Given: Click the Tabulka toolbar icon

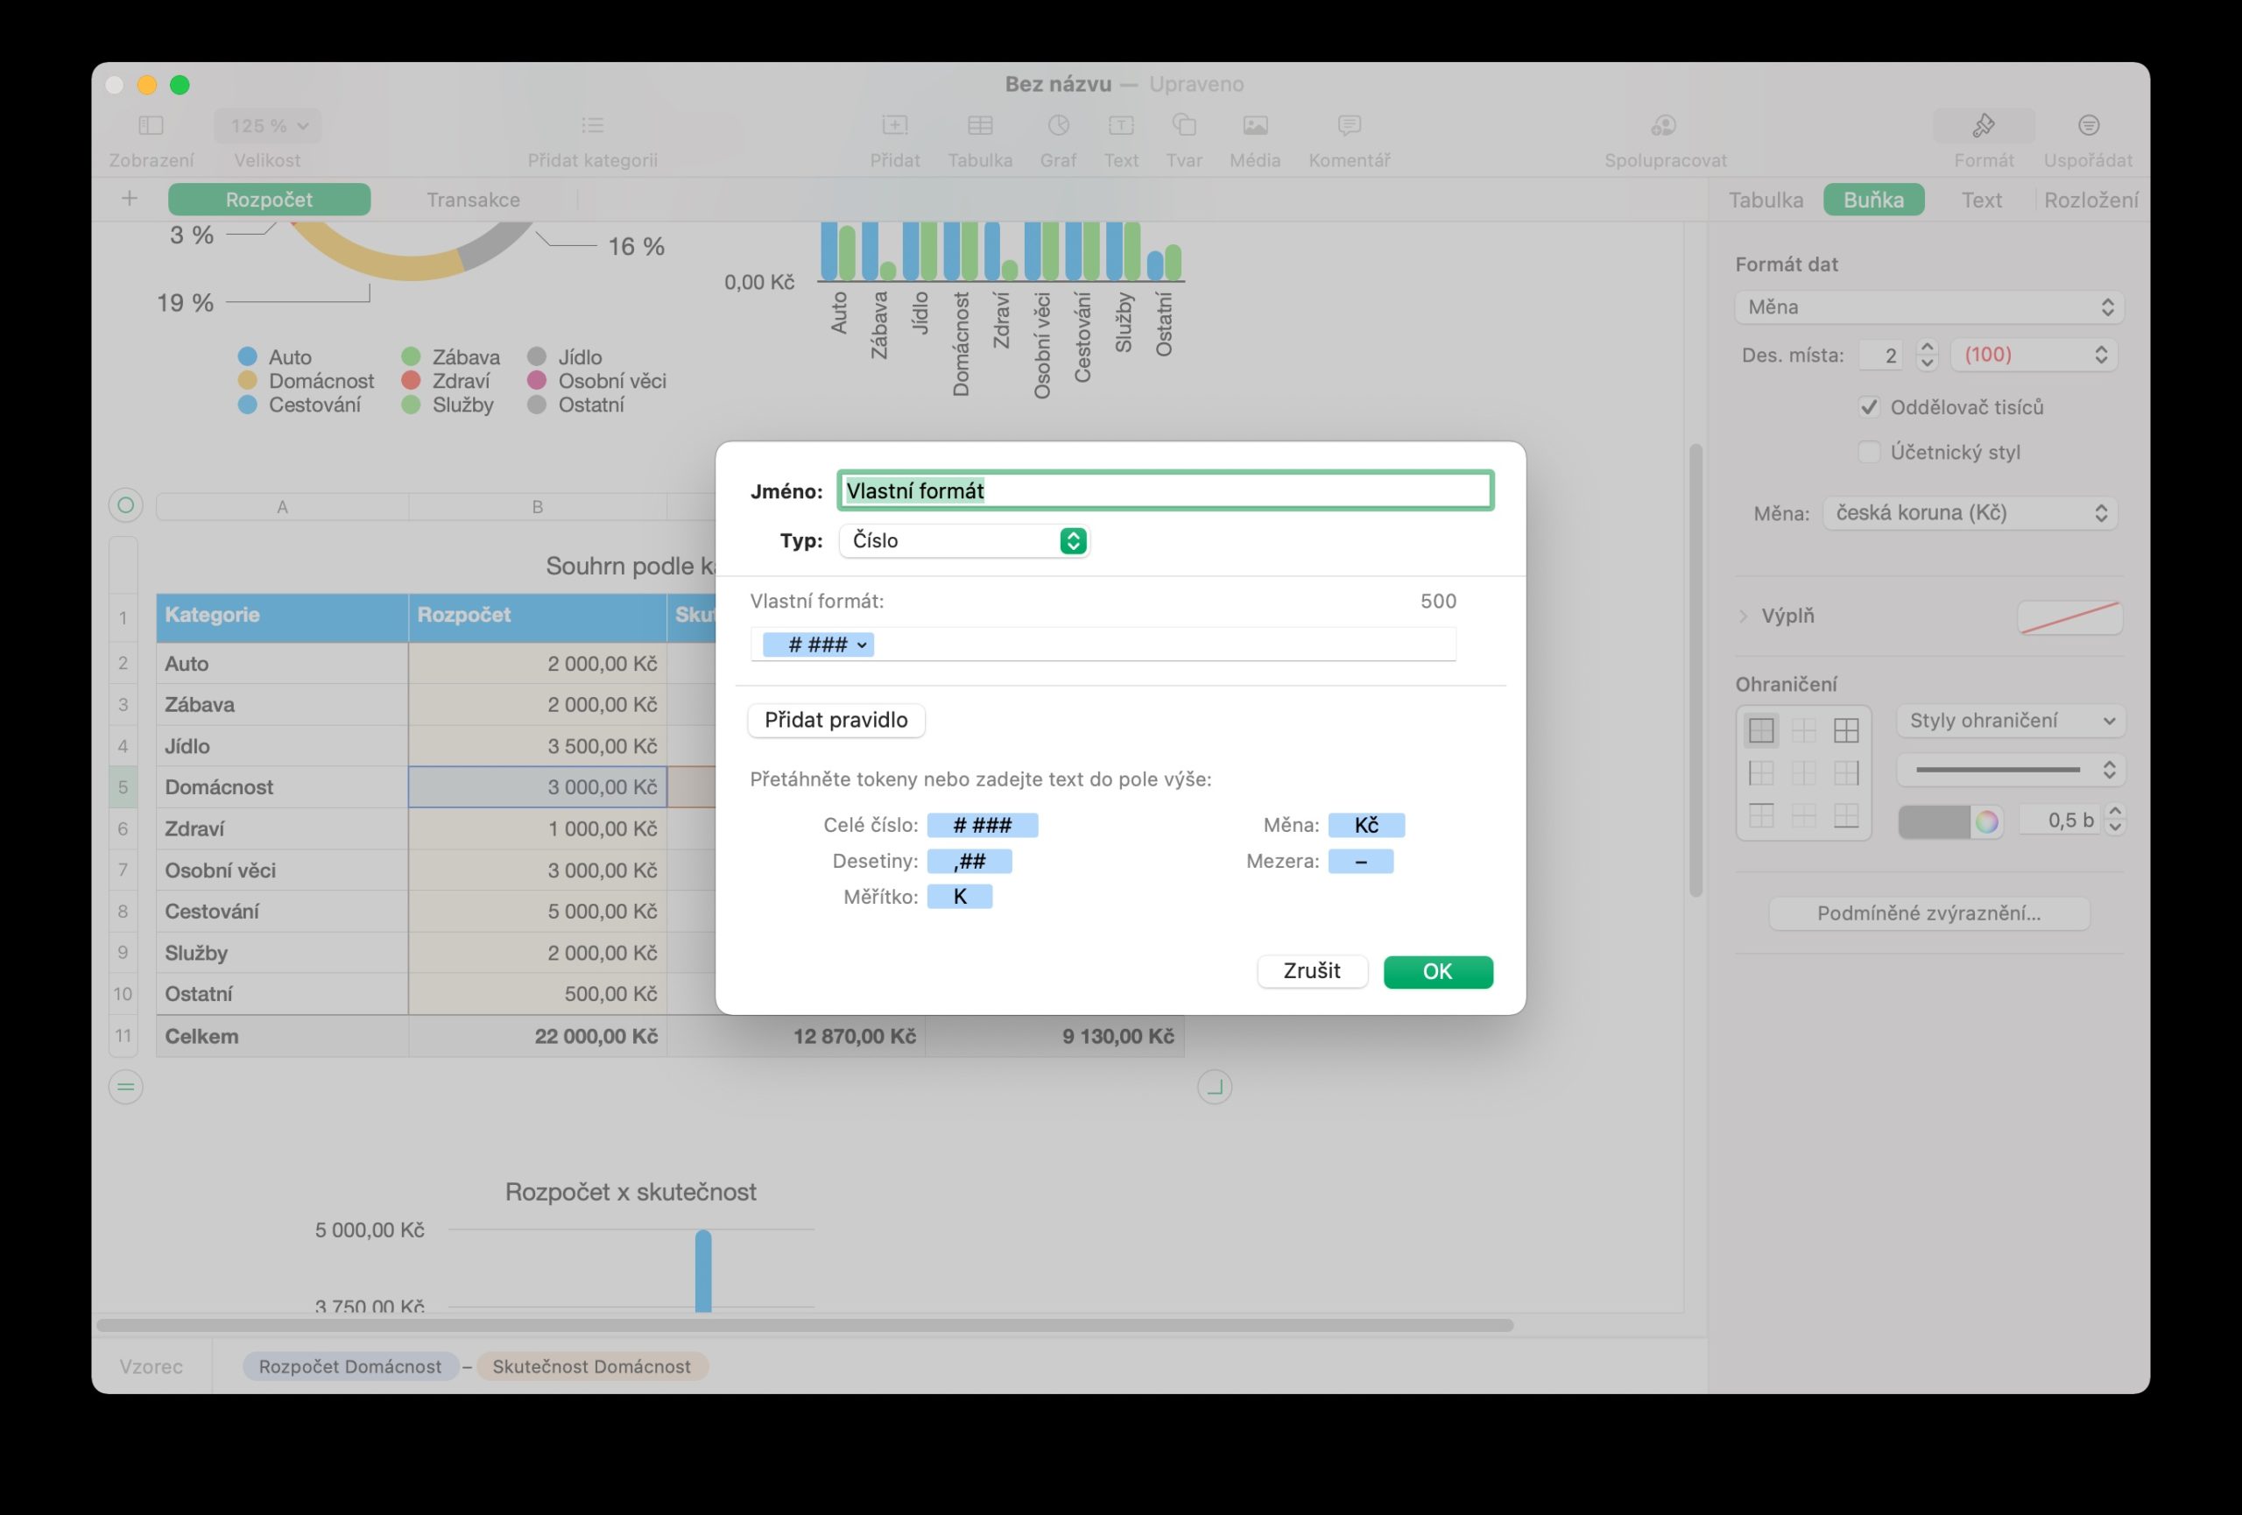Looking at the screenshot, I should click(x=979, y=125).
